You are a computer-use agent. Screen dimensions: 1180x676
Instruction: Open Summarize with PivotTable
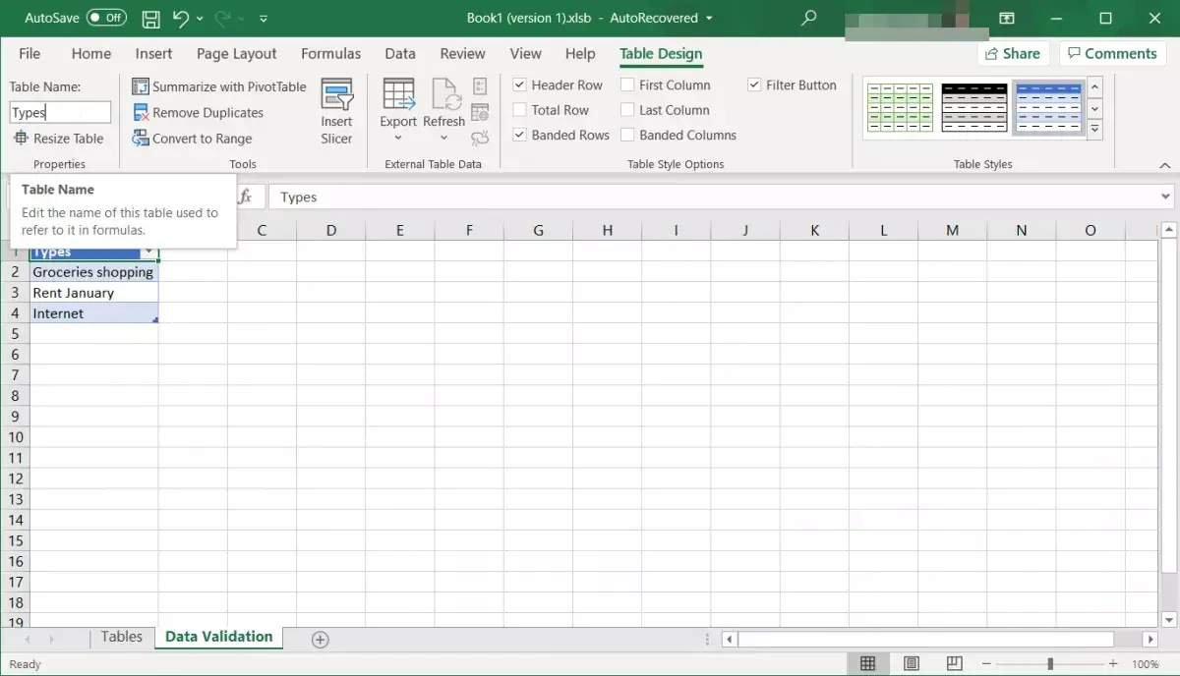point(219,86)
